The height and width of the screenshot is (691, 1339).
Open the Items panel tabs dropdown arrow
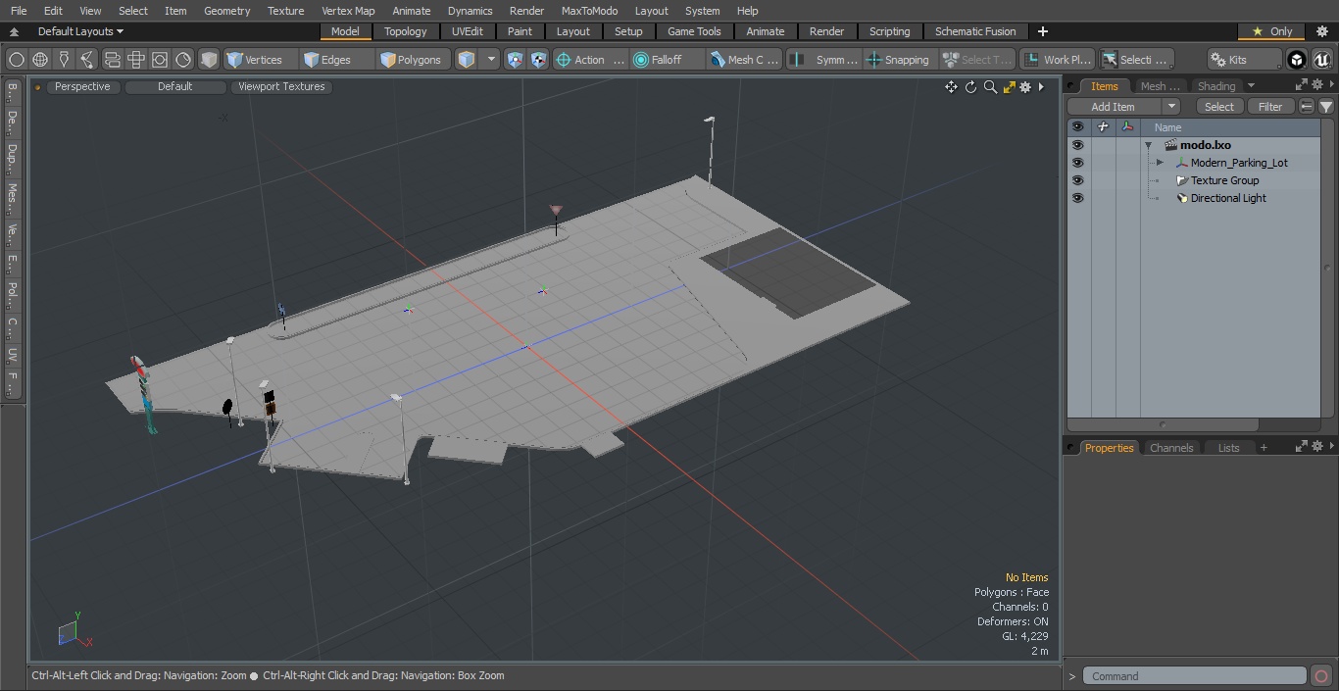point(1251,86)
